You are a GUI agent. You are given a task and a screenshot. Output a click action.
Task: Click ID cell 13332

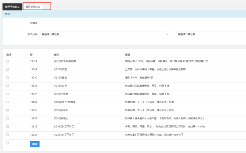[34, 135]
